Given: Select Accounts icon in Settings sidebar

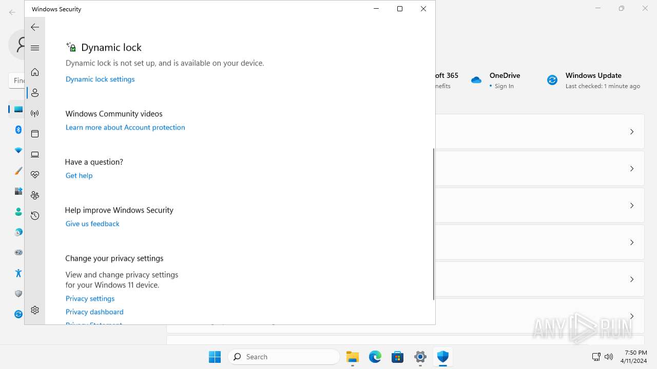Looking at the screenshot, I should click(18, 212).
